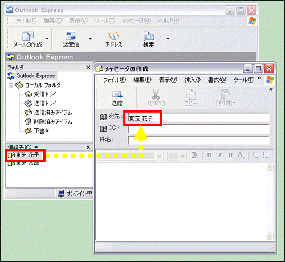285x262 pixels.
Task: Open 挿入 menu in message window
Action: click(193, 80)
